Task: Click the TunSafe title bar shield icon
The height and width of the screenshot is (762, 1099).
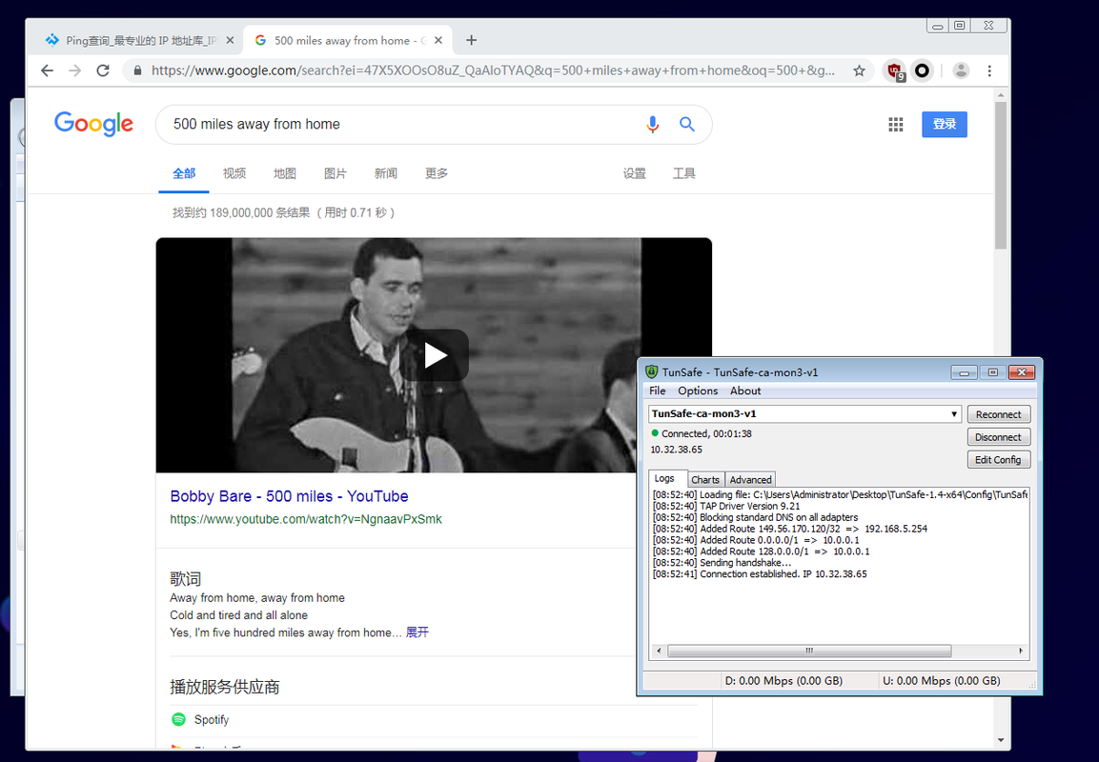Action: [x=652, y=371]
